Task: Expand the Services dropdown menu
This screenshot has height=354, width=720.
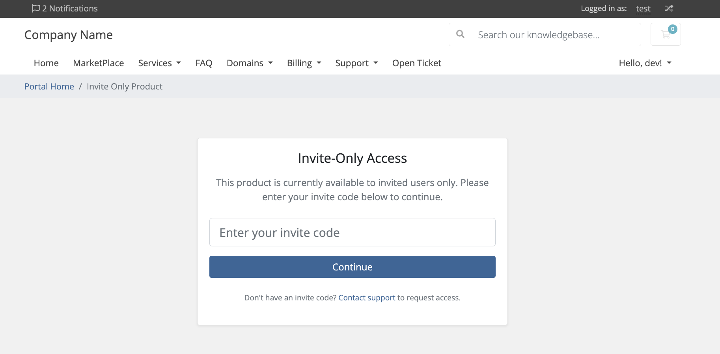Action: [159, 63]
